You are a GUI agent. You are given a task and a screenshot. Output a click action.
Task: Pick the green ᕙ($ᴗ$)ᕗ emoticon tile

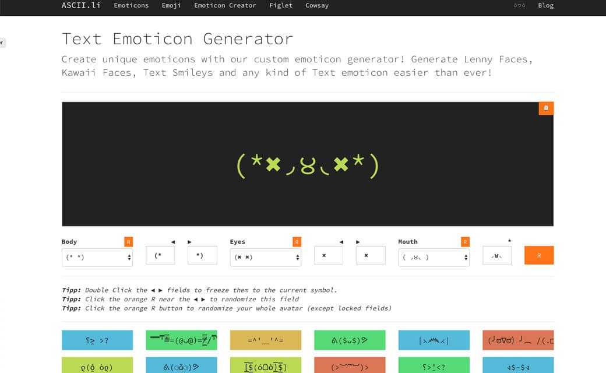(350, 340)
